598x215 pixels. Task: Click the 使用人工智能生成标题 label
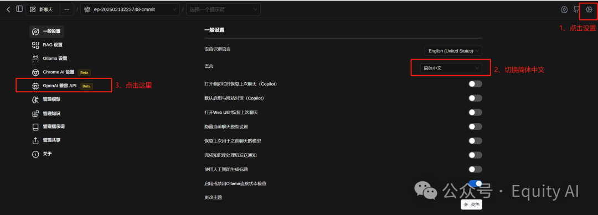pos(226,169)
